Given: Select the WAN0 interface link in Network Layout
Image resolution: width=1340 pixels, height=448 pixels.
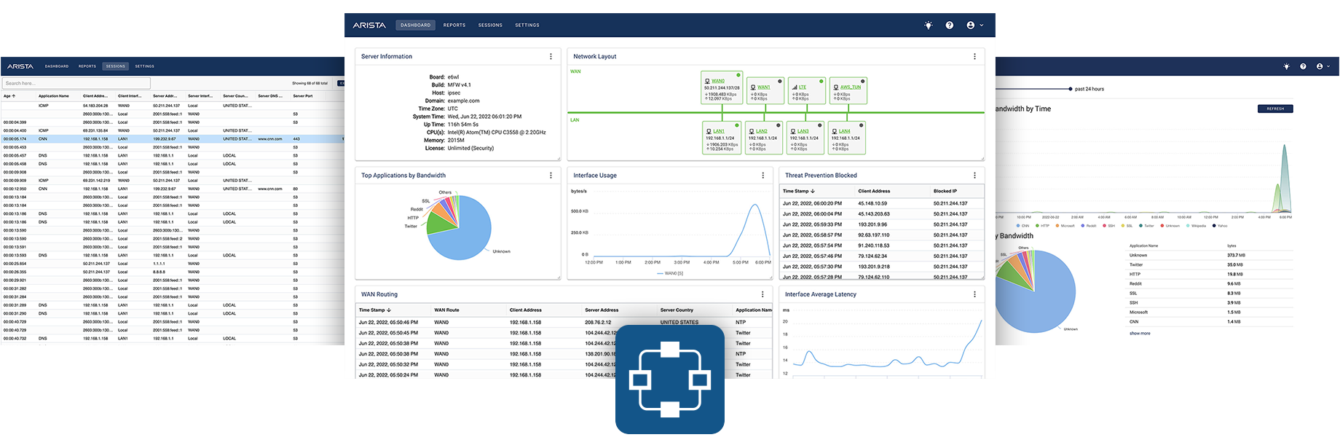Looking at the screenshot, I should [718, 81].
